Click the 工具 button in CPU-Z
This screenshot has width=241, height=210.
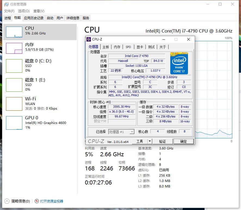click(x=140, y=141)
